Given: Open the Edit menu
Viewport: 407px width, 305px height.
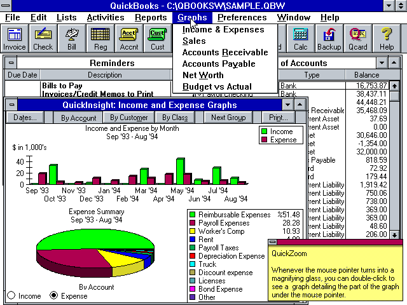Looking at the screenshot, I should [x=38, y=17].
